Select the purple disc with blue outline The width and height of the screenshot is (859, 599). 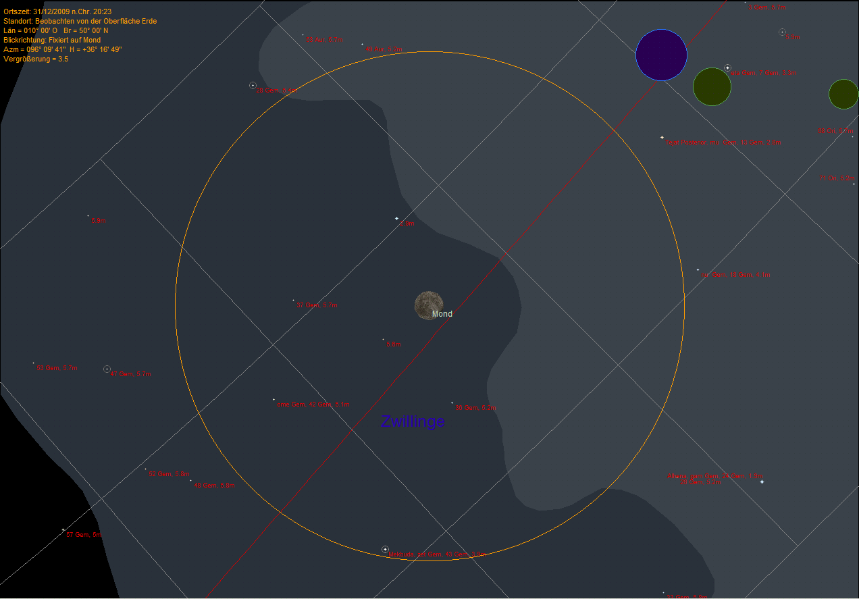661,55
